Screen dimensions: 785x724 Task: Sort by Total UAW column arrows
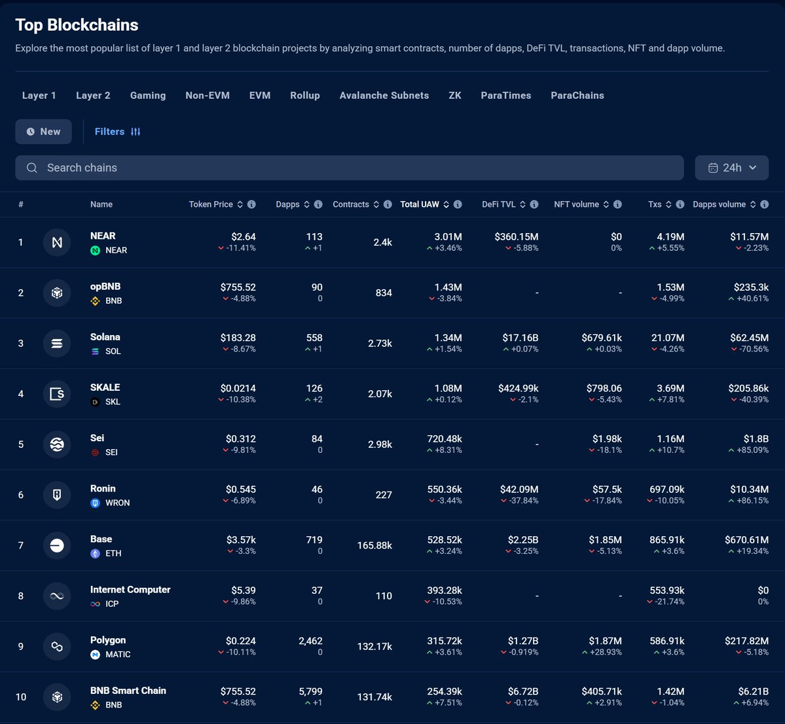tap(447, 204)
